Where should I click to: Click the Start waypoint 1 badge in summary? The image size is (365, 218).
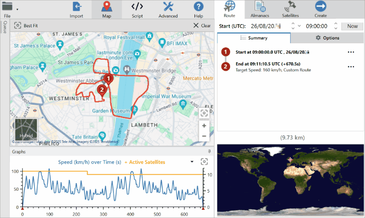[225, 52]
